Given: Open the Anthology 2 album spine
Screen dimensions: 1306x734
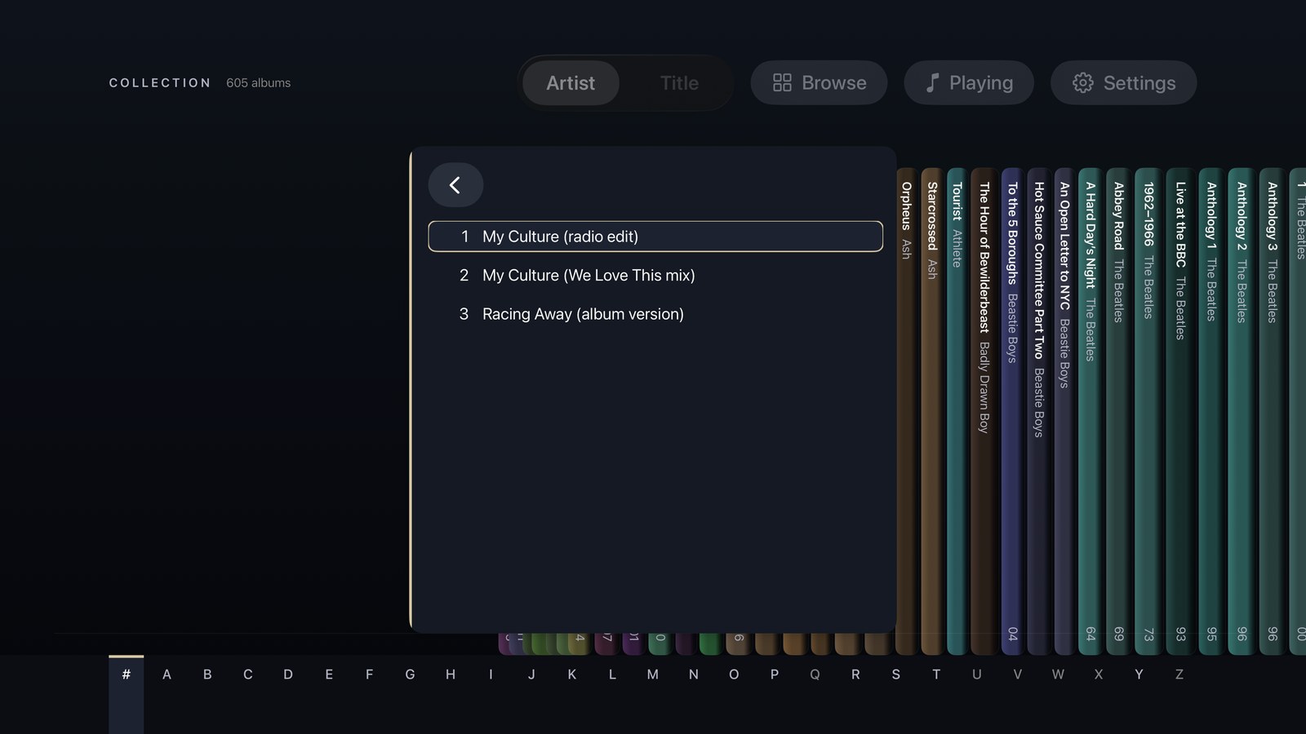Looking at the screenshot, I should tap(1242, 411).
